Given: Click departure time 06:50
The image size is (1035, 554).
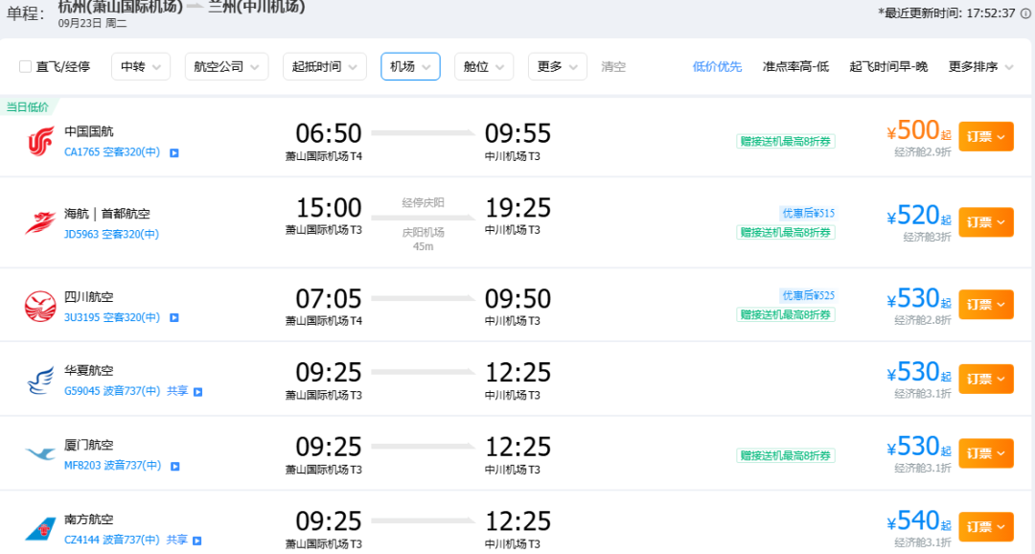Looking at the screenshot, I should pos(328,134).
